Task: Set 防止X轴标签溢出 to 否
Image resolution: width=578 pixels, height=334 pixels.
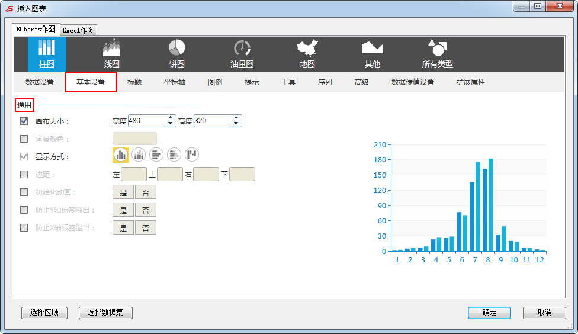Action: (146, 228)
